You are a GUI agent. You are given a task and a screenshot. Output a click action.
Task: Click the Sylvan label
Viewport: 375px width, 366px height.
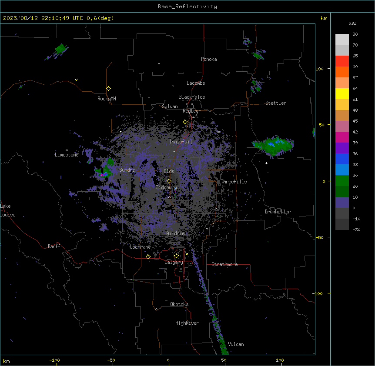pos(170,106)
